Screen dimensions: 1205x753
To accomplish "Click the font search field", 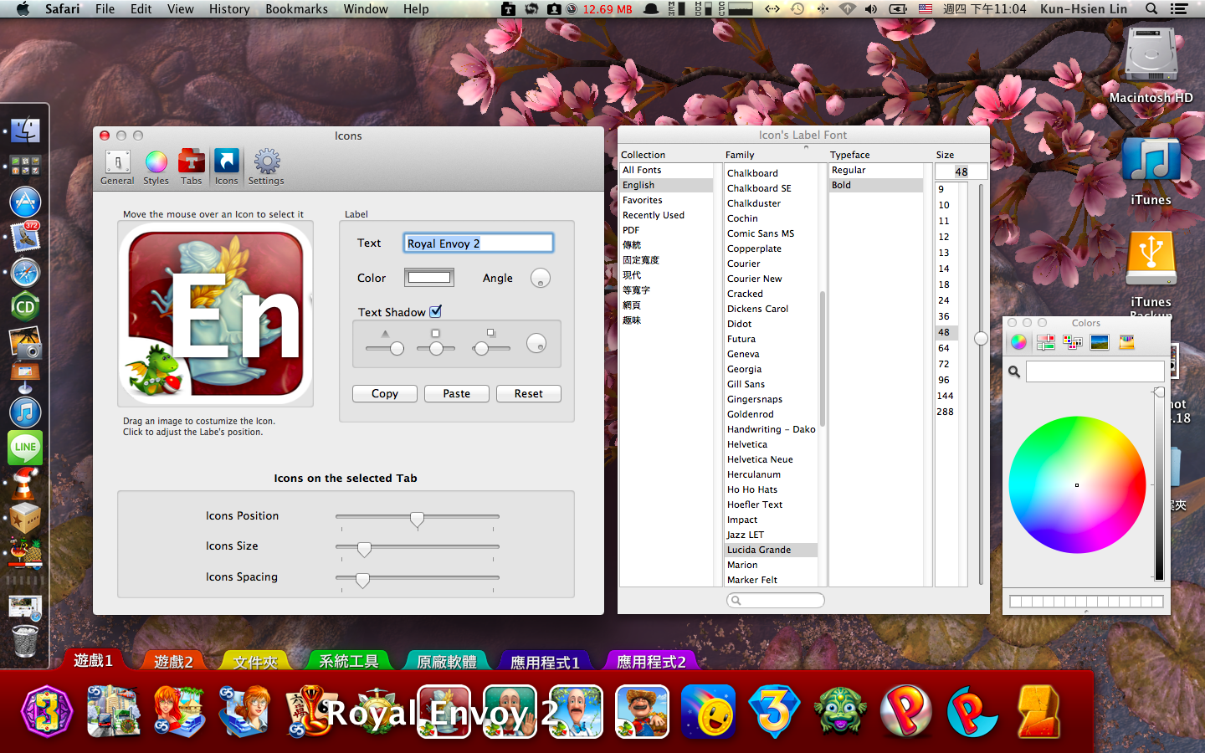I will point(776,600).
